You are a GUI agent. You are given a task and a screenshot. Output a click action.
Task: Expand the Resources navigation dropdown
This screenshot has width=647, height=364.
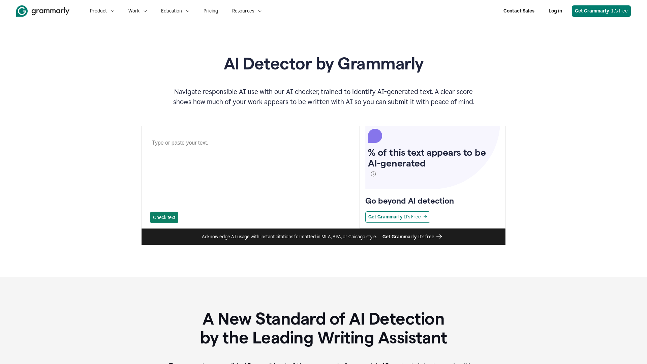point(247,11)
